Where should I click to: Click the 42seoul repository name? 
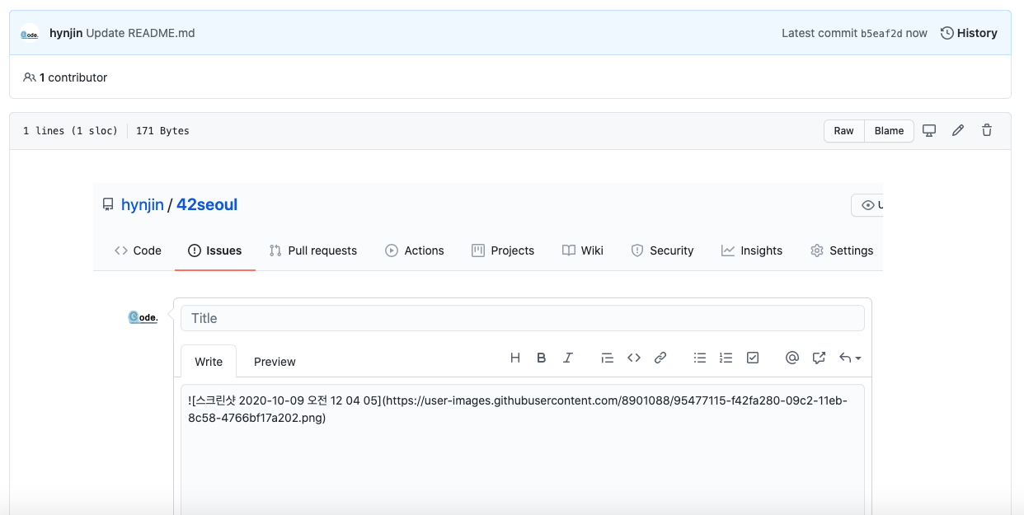coord(207,205)
